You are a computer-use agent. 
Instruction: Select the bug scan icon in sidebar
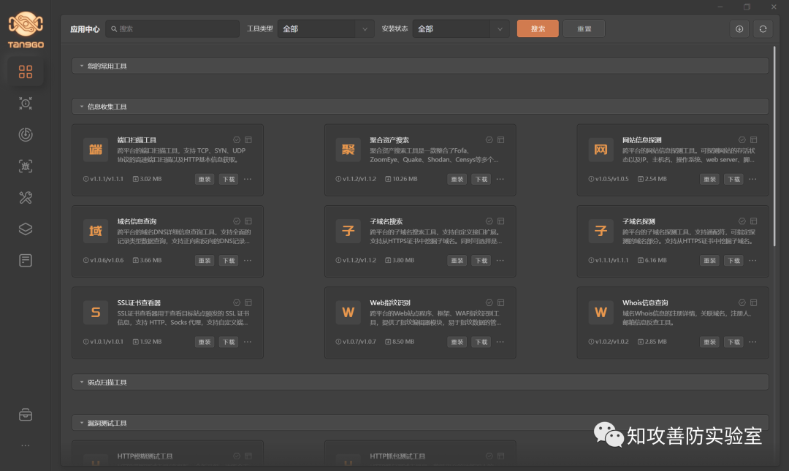[x=25, y=166]
